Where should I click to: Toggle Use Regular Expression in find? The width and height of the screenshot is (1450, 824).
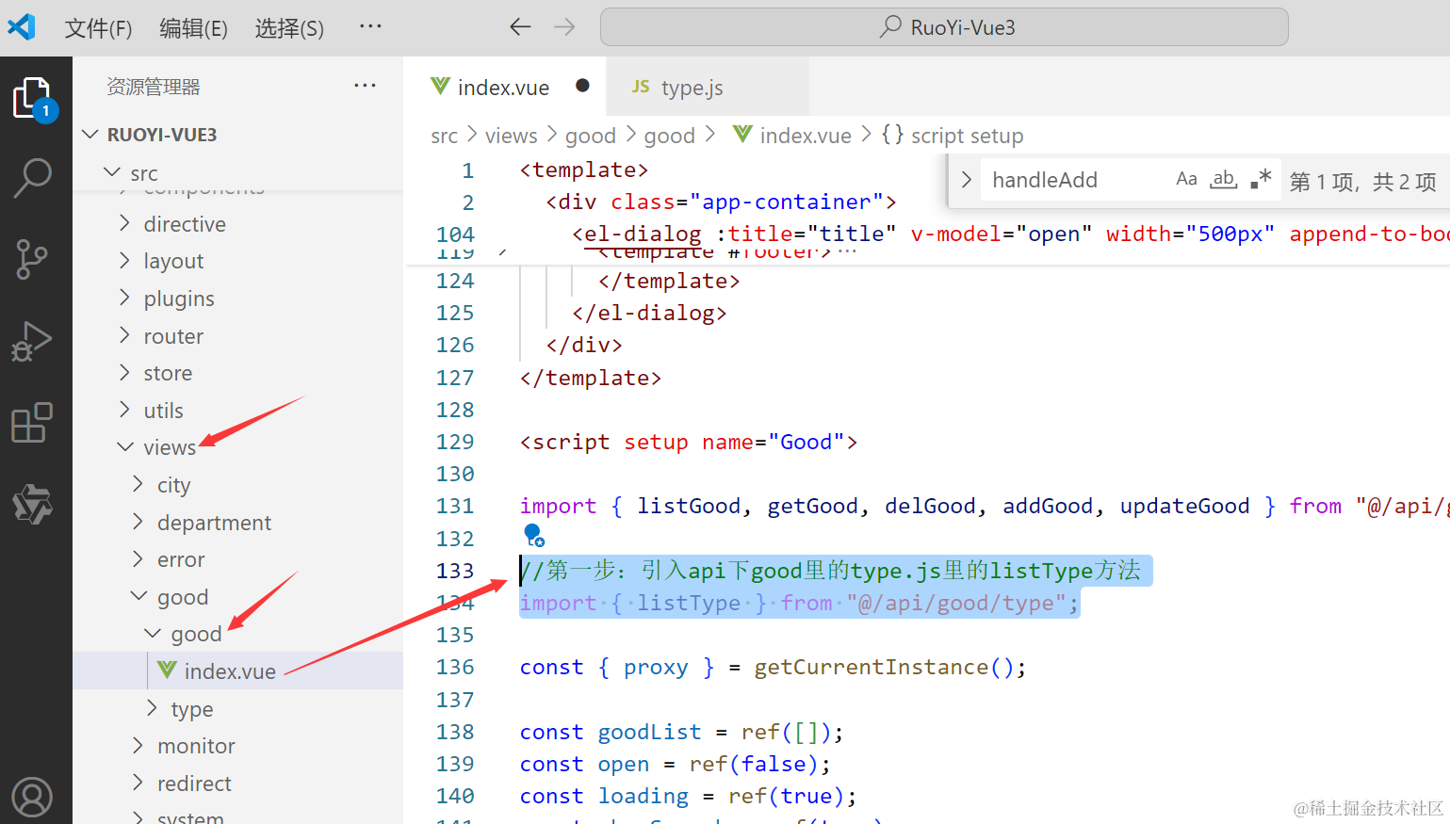click(1261, 179)
